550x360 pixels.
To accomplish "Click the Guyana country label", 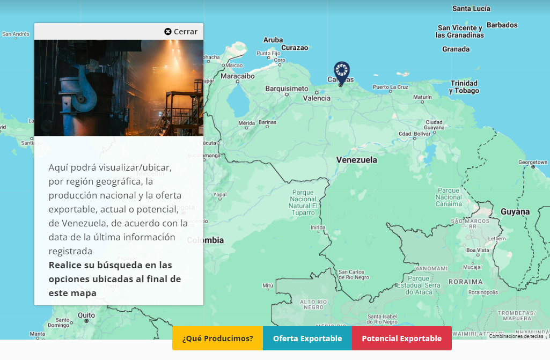I will tap(515, 212).
